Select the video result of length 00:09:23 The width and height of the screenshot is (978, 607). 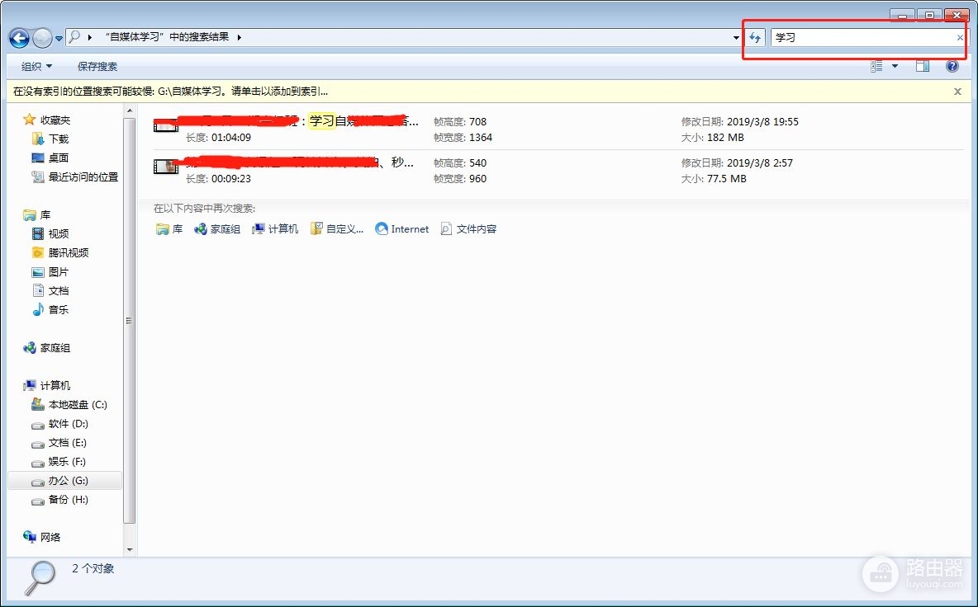click(x=558, y=171)
